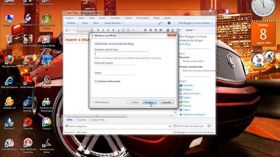This screenshot has width=280, height=157.
Task: Open the Arquivo menu
Action: [x=69, y=18]
